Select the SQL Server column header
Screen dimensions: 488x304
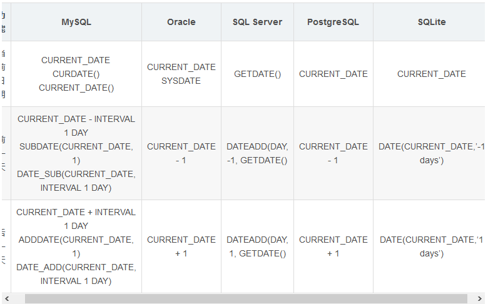(x=257, y=22)
